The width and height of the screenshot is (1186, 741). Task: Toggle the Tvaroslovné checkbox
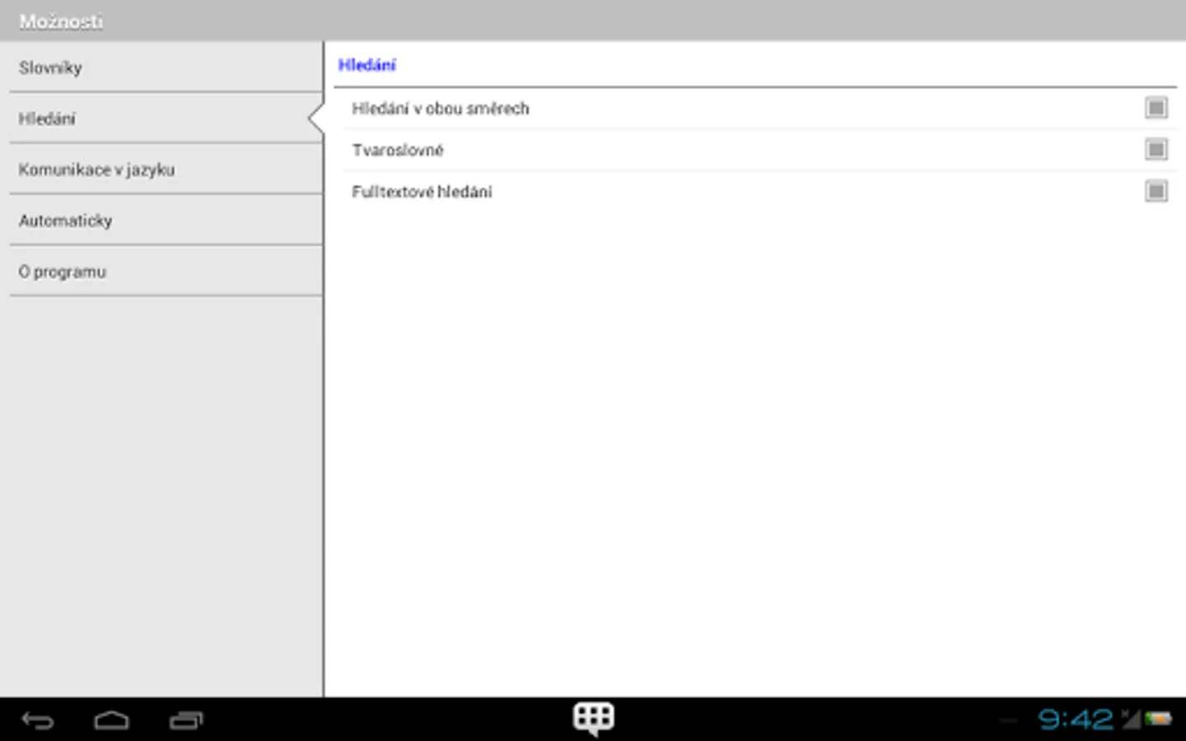(1156, 149)
